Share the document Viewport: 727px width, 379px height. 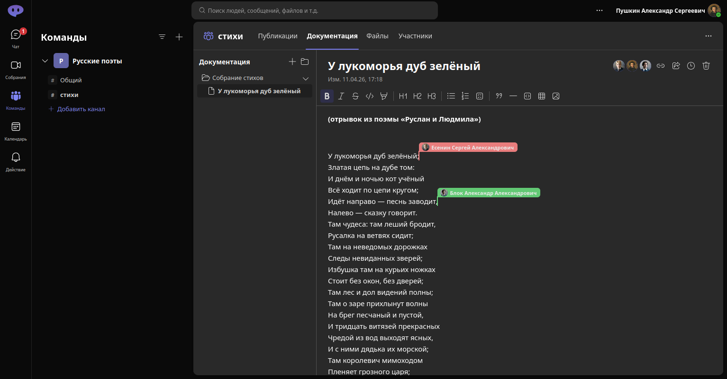pos(676,66)
